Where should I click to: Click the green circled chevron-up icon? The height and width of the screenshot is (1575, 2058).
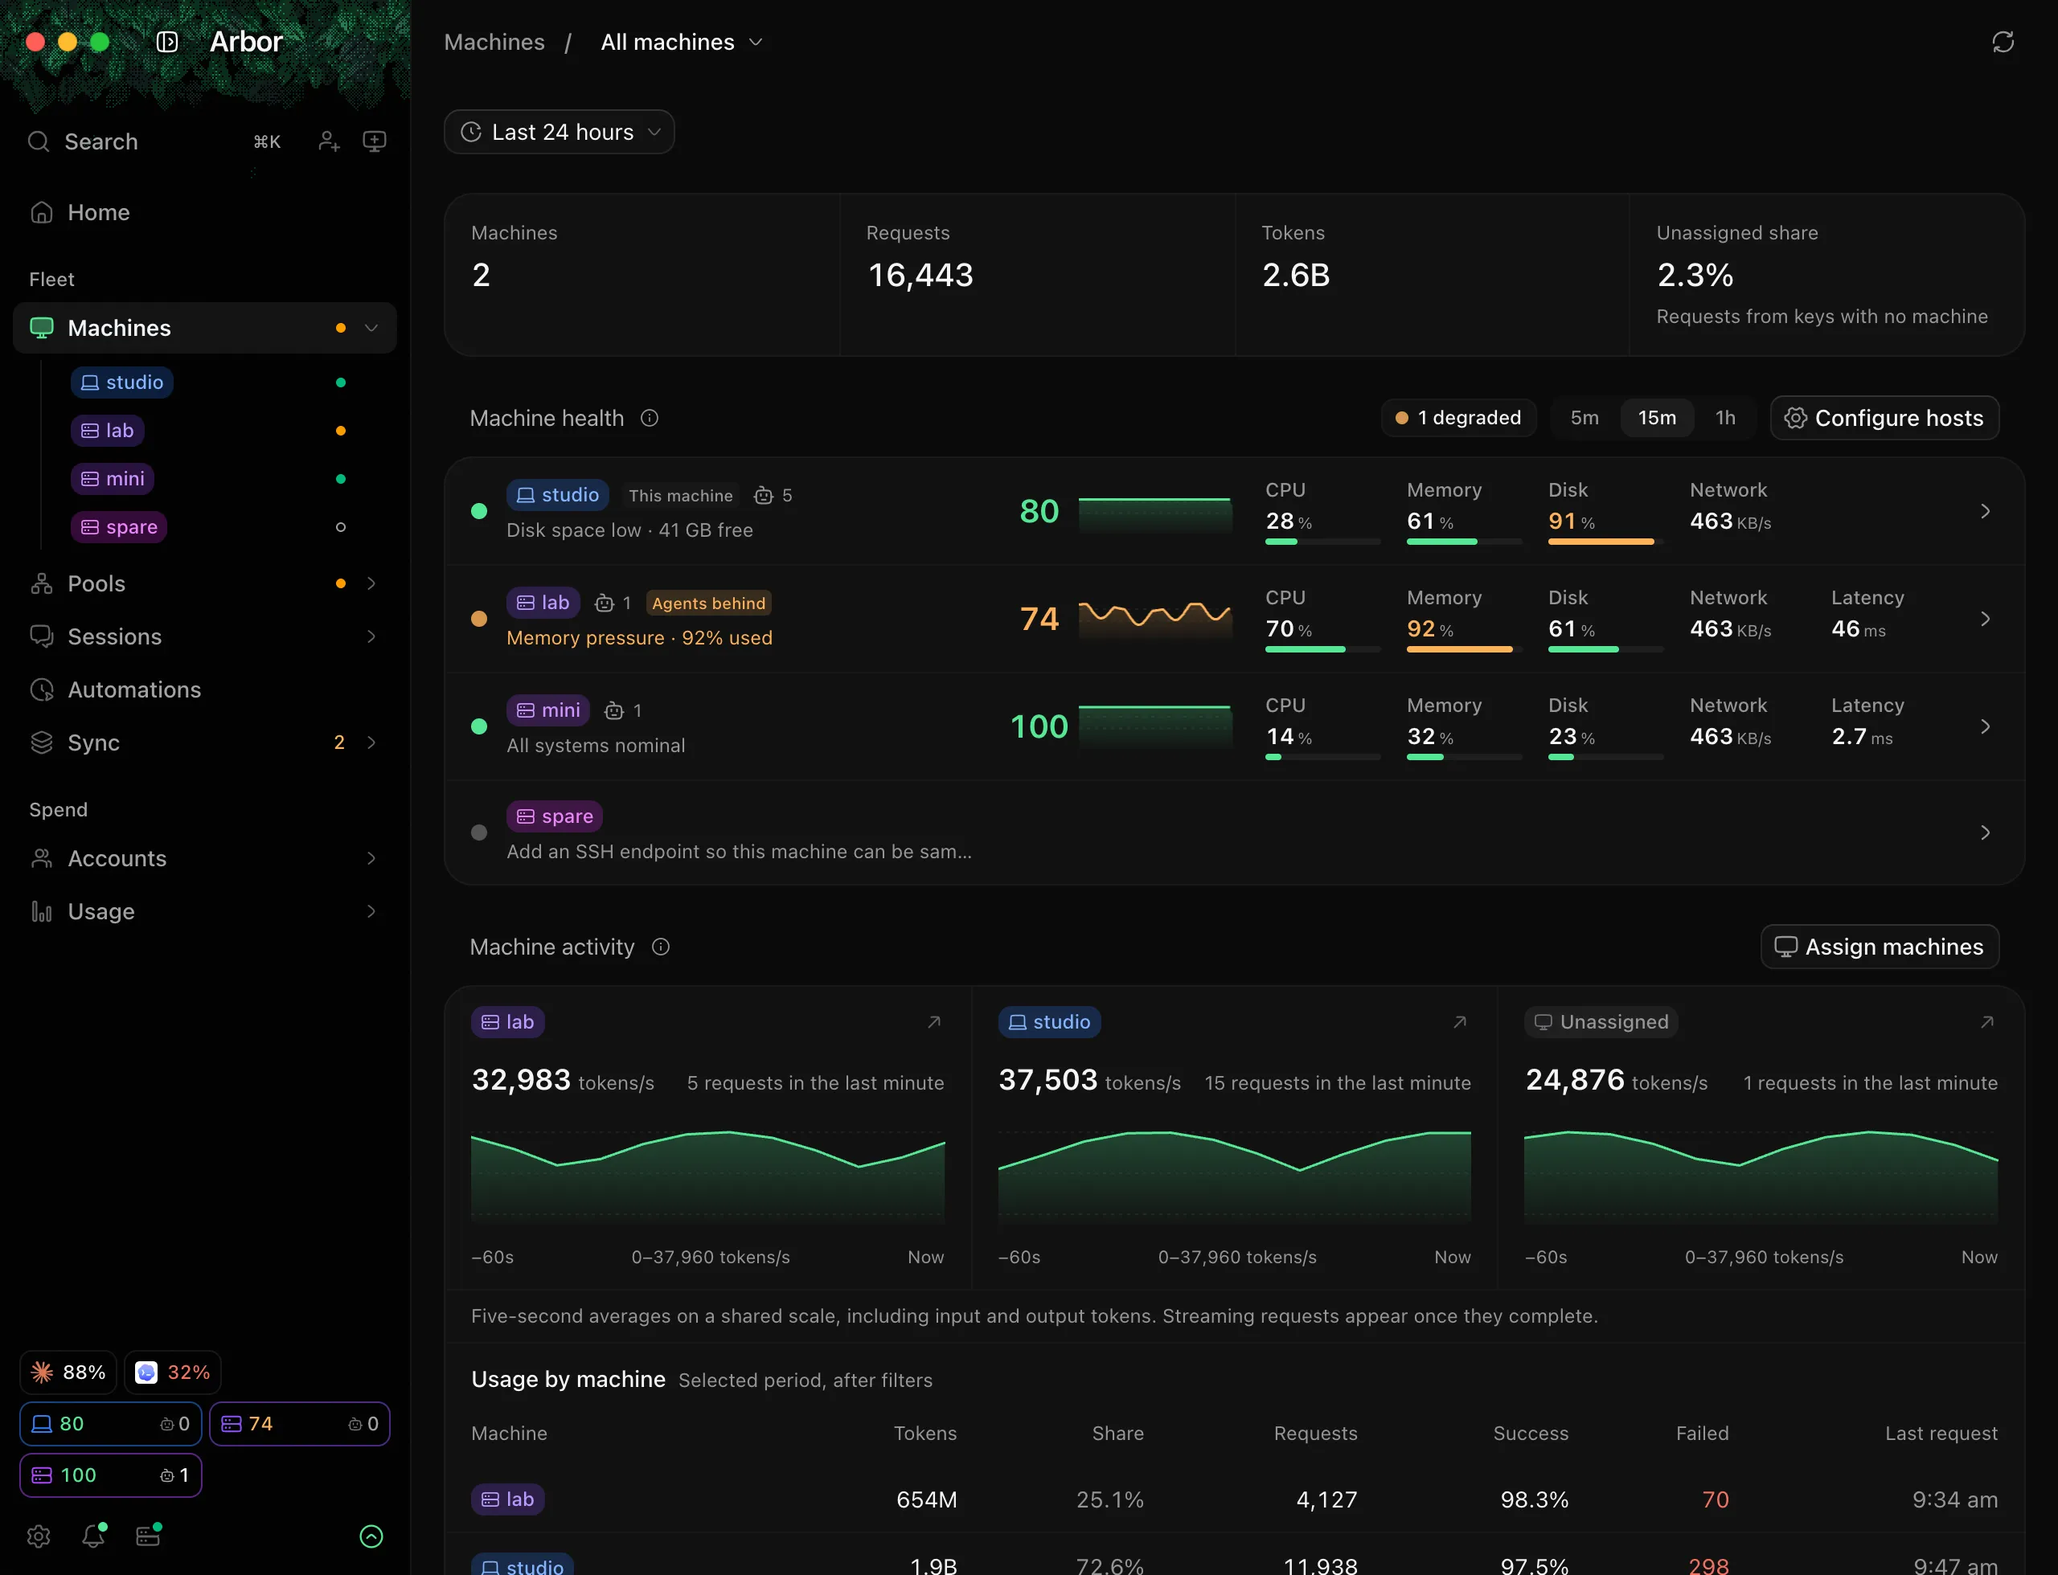tap(371, 1536)
